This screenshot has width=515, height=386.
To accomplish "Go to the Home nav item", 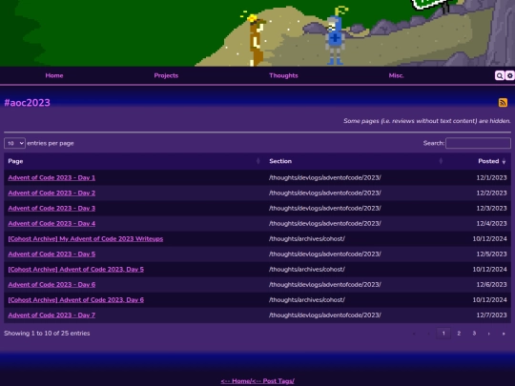I will tap(54, 75).
